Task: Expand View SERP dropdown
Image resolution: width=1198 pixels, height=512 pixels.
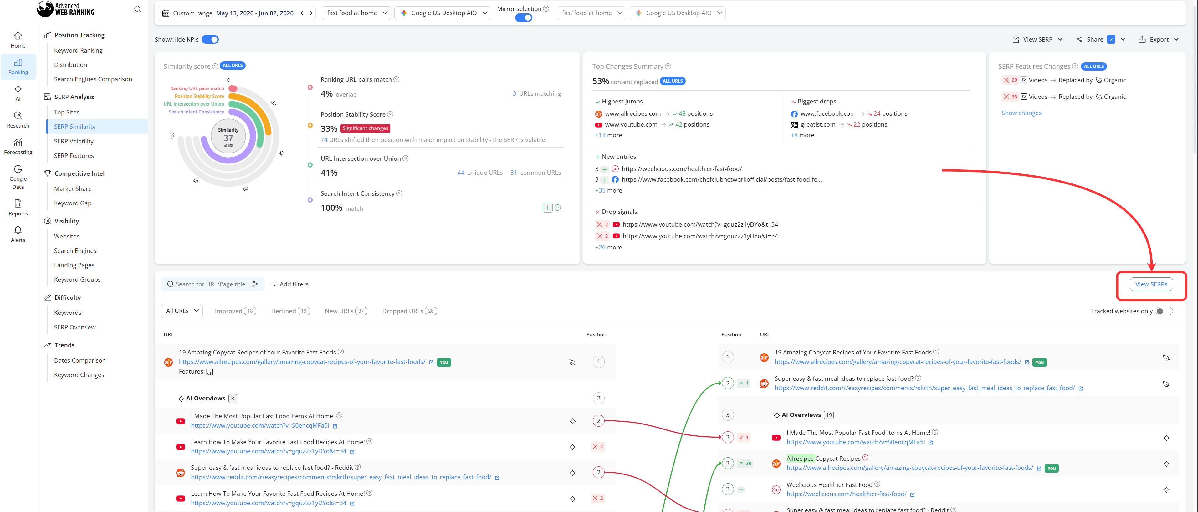Action: pos(1037,39)
